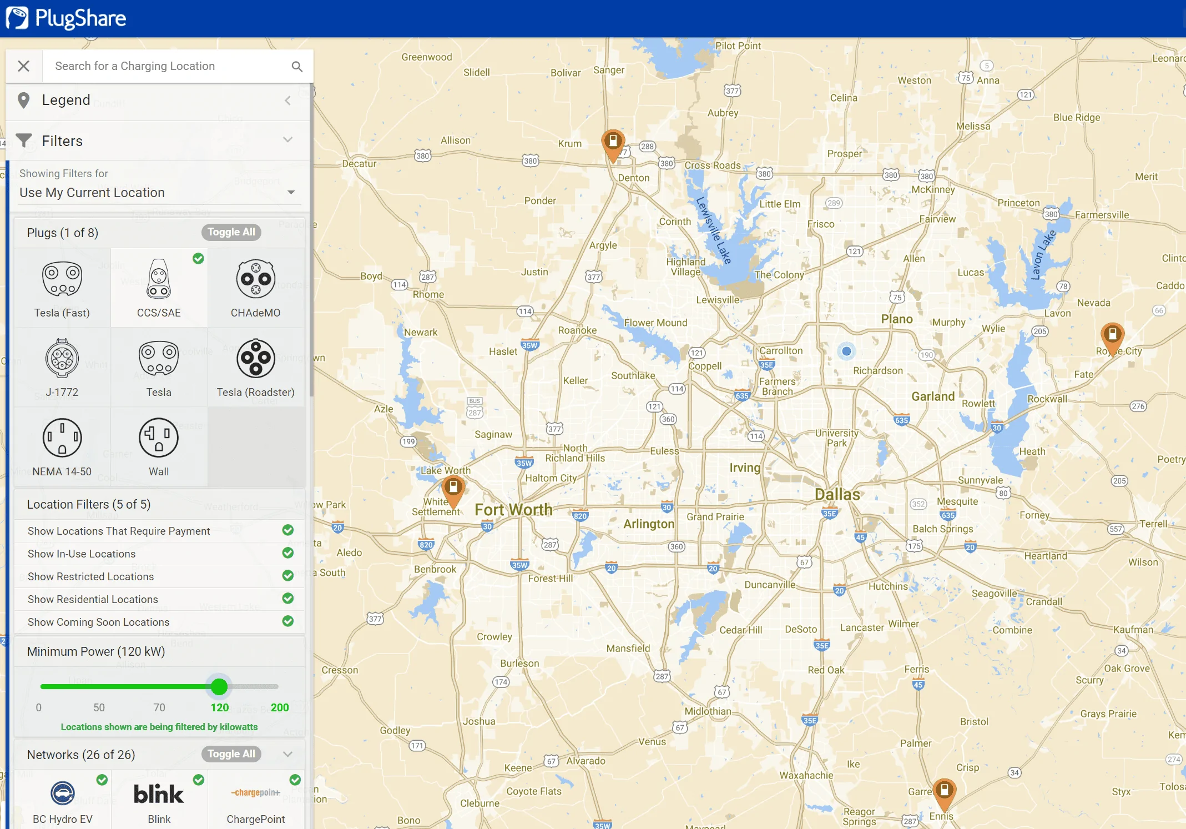
Task: Click the blue current location dot
Action: click(x=846, y=351)
